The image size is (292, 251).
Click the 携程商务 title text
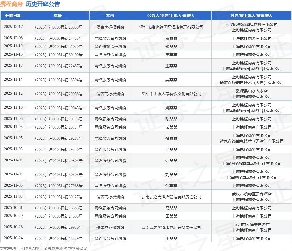11,4
